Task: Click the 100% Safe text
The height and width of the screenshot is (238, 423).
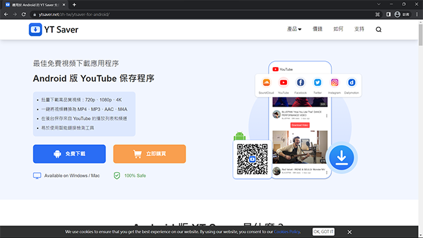Action: pyautogui.click(x=135, y=176)
